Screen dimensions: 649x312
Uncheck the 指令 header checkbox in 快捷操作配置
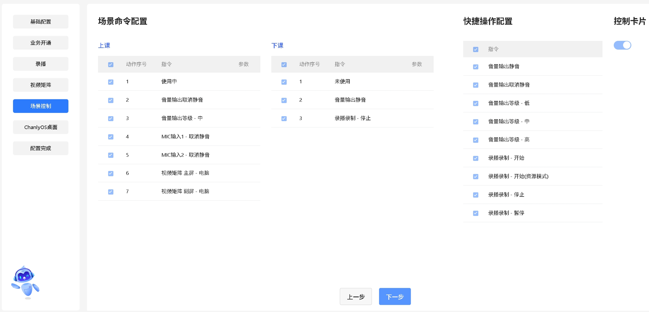pyautogui.click(x=476, y=49)
